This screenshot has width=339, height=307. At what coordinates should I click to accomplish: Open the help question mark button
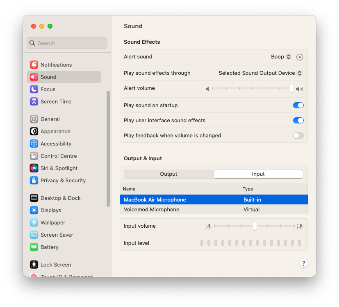tap(303, 263)
